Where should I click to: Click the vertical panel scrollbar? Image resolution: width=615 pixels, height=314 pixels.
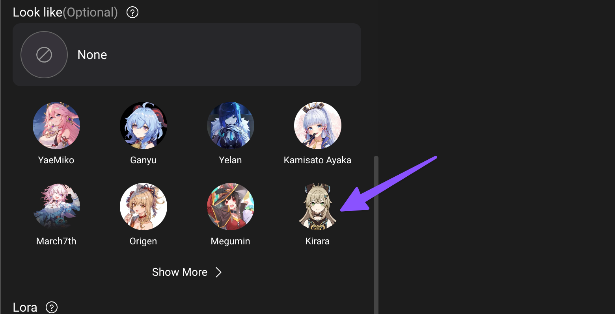[x=376, y=235]
